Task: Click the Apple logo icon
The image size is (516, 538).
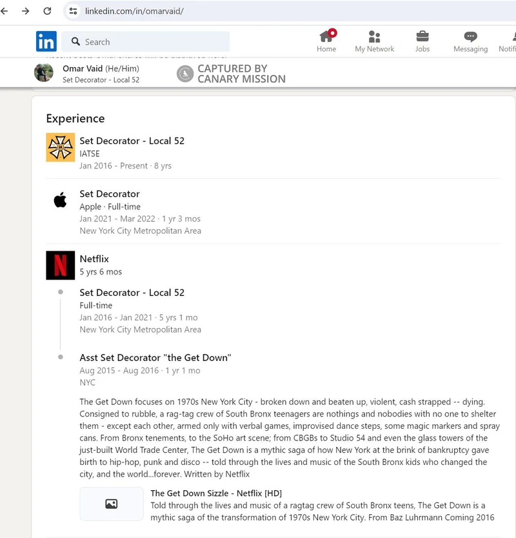Action: pyautogui.click(x=60, y=200)
